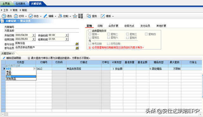Check the 星期三 checkbox
This screenshot has height=117, width=203.
(128, 34)
